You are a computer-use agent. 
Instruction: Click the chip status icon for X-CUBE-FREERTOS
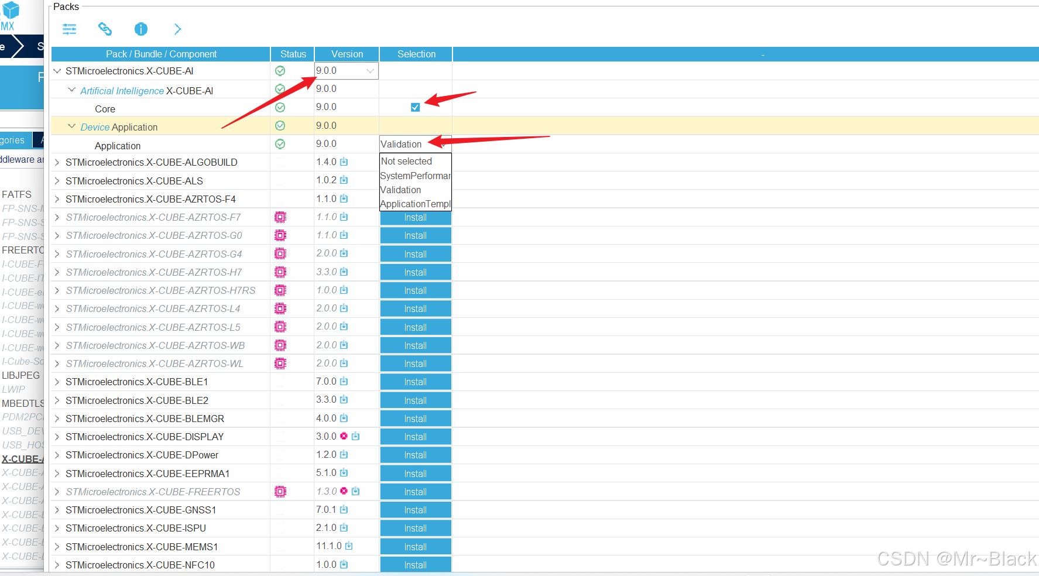tap(280, 492)
